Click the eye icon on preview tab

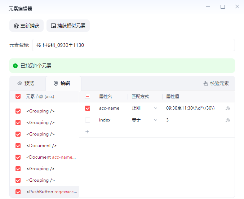click(x=20, y=83)
